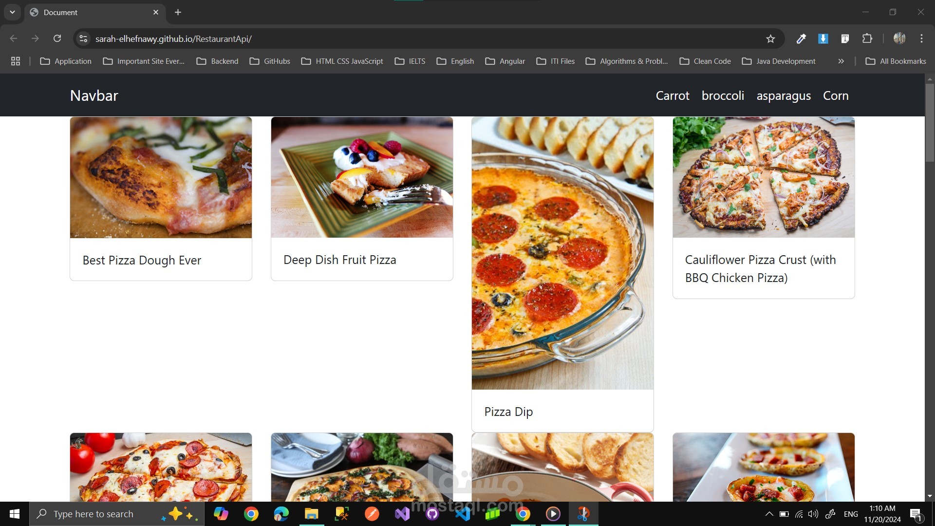Select the Document browser tab
The image size is (935, 526).
95,12
